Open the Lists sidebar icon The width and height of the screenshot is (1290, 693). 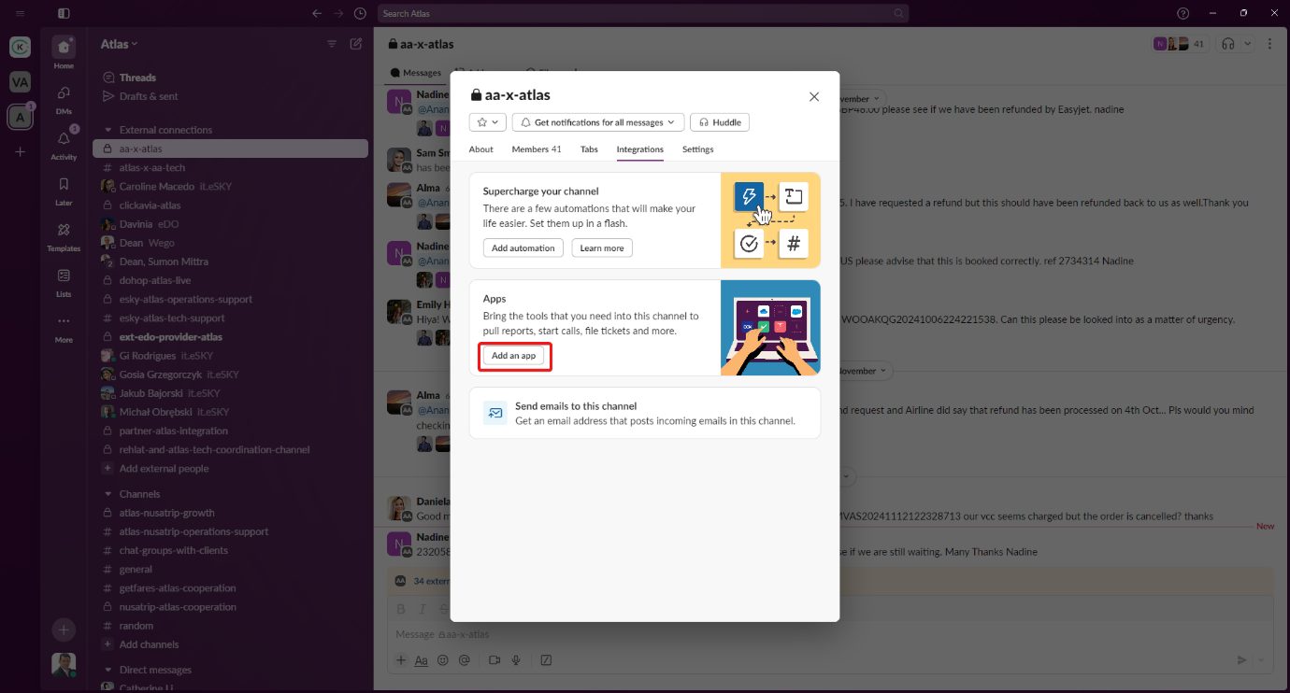click(x=64, y=276)
